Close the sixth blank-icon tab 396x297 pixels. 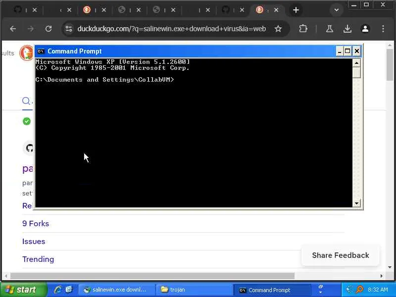[x=207, y=10]
